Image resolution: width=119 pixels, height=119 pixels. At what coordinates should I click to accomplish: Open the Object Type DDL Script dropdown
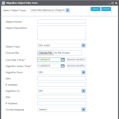84,46
